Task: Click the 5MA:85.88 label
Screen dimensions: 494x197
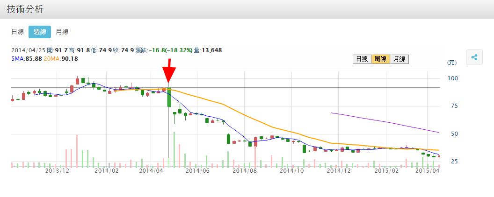Action: pyautogui.click(x=27, y=59)
